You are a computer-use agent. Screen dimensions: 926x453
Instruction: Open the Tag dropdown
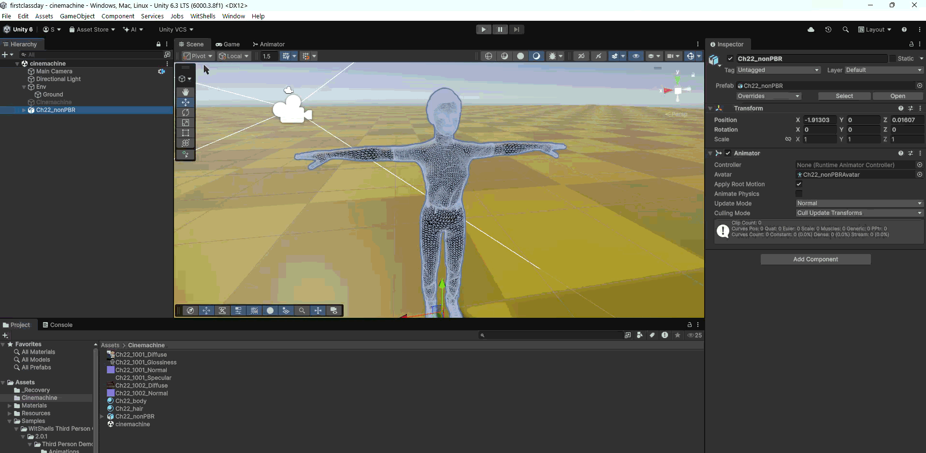point(778,70)
